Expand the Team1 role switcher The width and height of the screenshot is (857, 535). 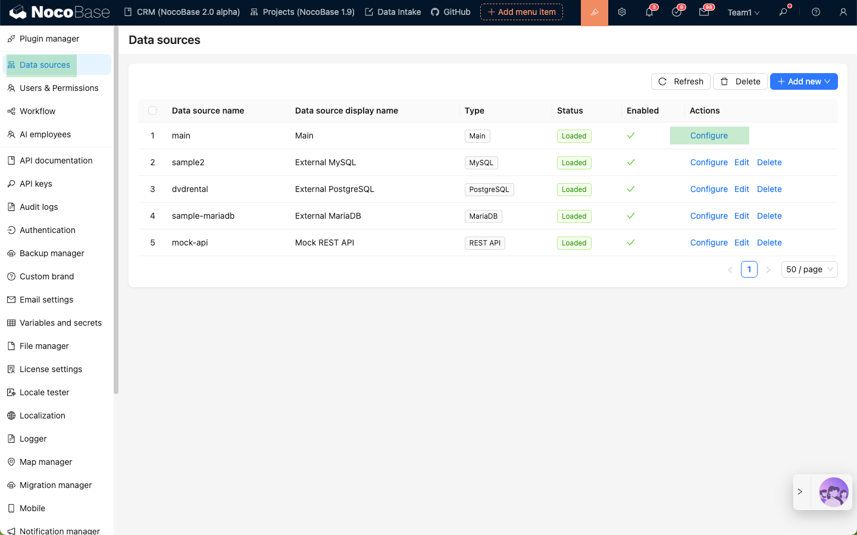pyautogui.click(x=743, y=12)
